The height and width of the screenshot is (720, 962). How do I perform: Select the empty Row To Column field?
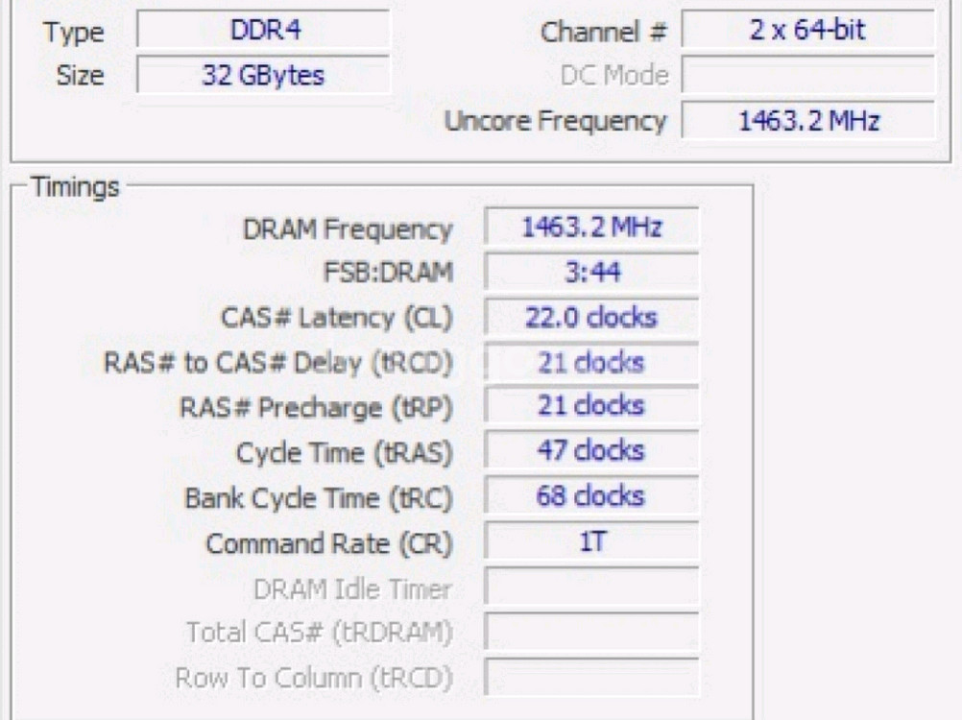[591, 677]
